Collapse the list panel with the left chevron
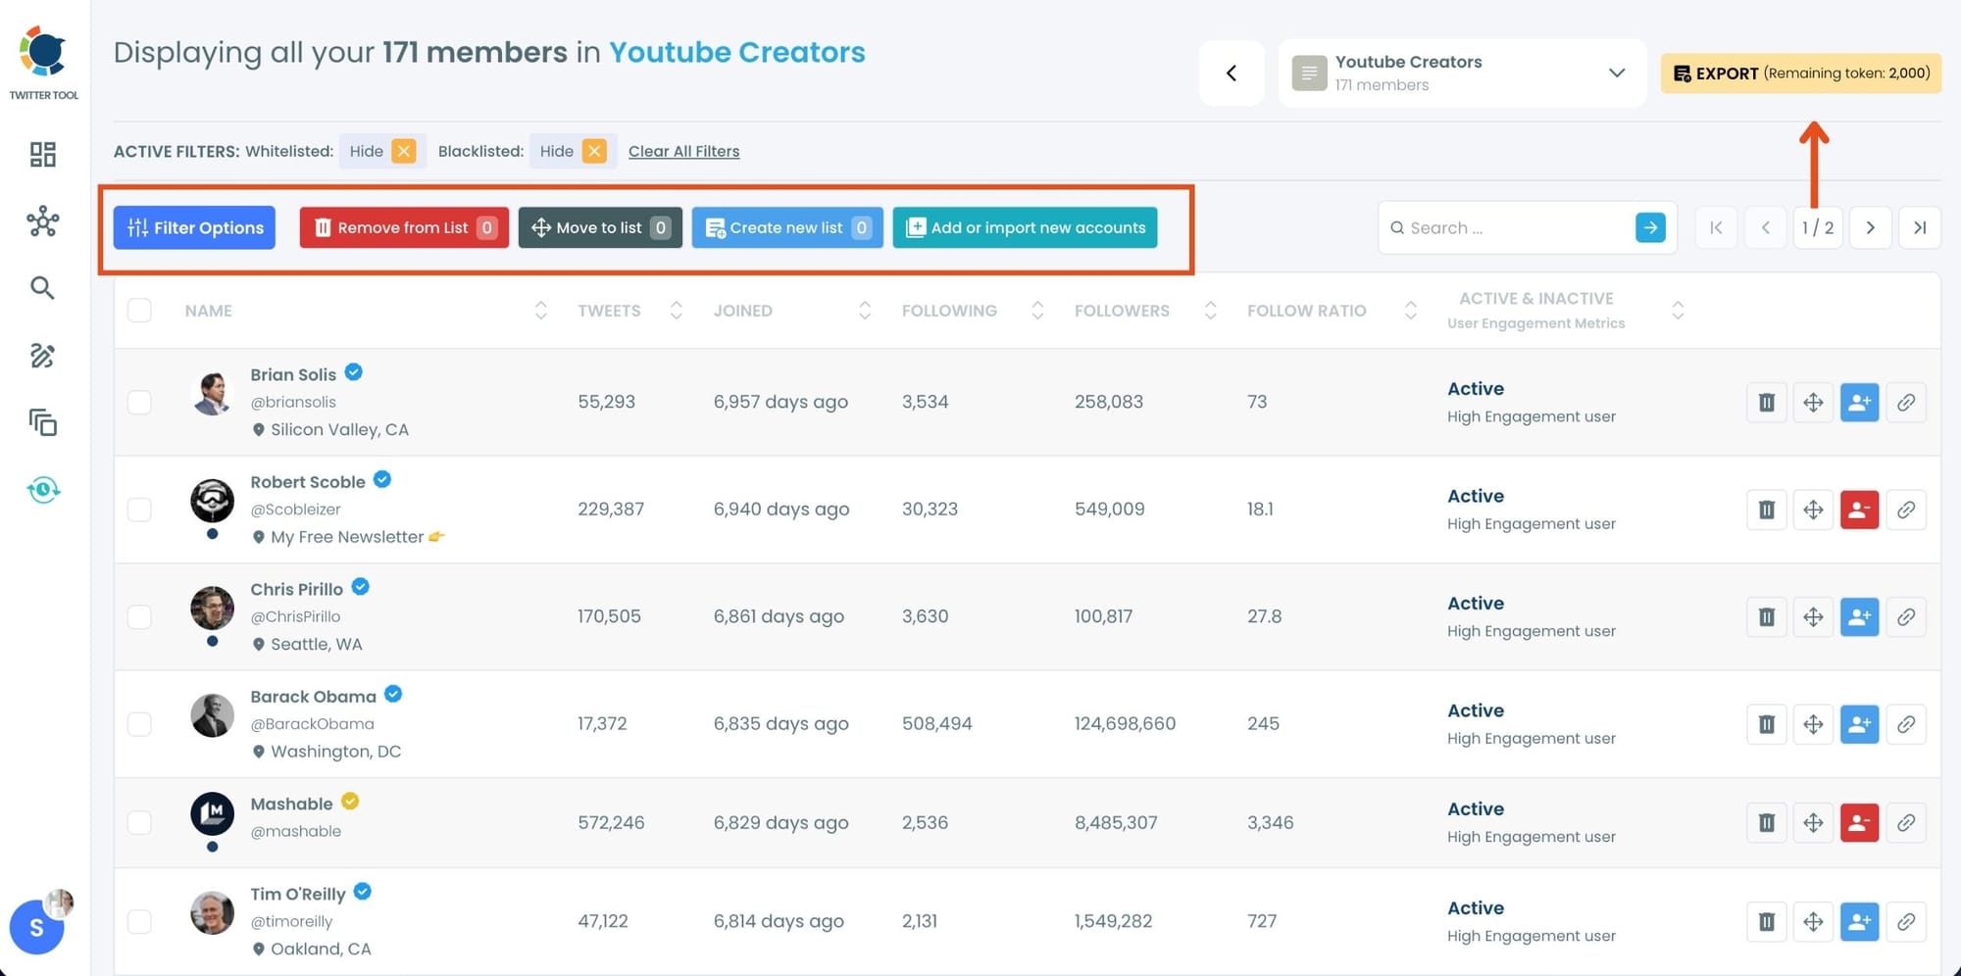Image resolution: width=1961 pixels, height=976 pixels. click(1232, 73)
